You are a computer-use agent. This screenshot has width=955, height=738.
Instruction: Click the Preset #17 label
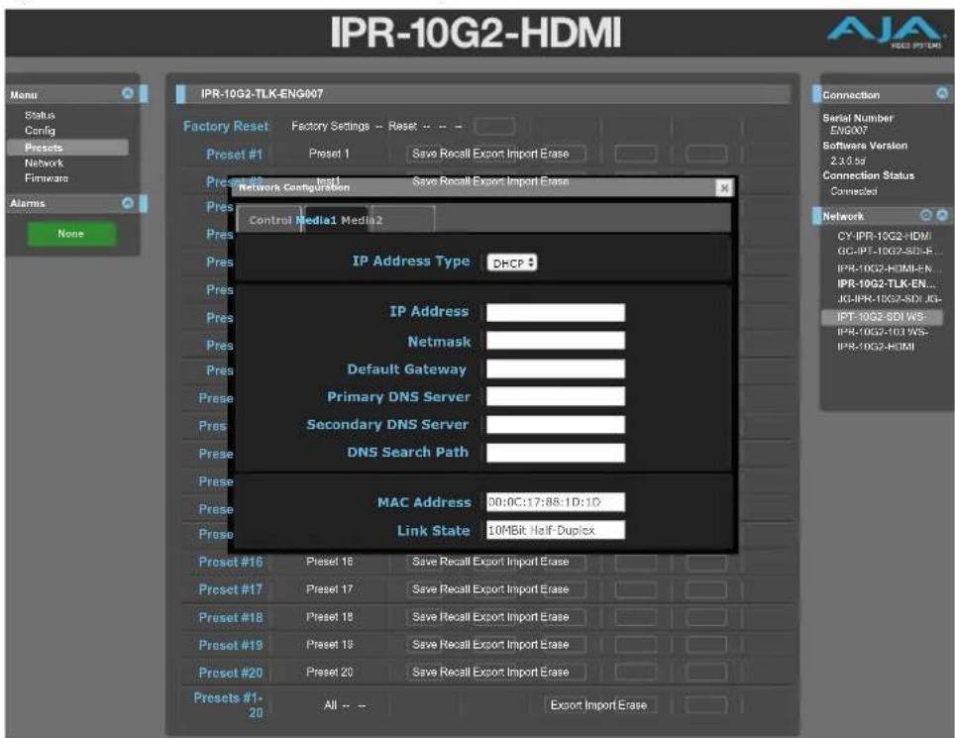pyautogui.click(x=231, y=589)
